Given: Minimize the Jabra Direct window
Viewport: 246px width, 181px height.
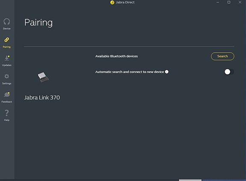Looking at the screenshot, I should tap(218, 2).
